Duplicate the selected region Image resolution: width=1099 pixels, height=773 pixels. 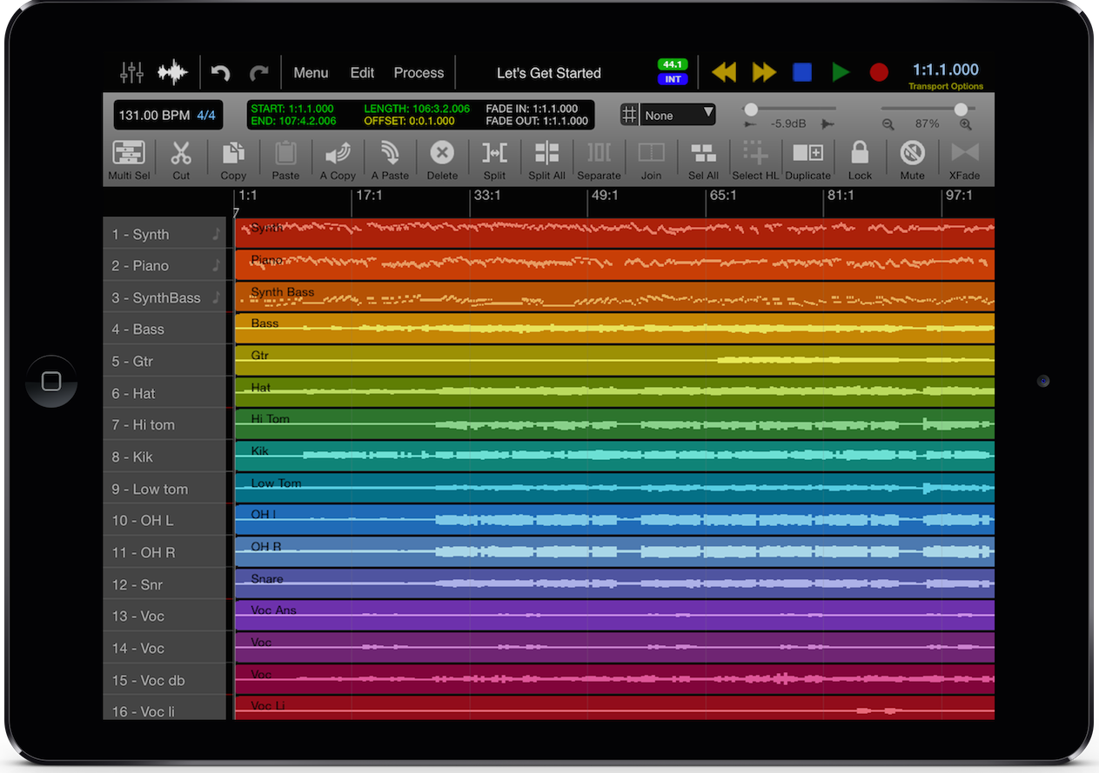pos(807,154)
